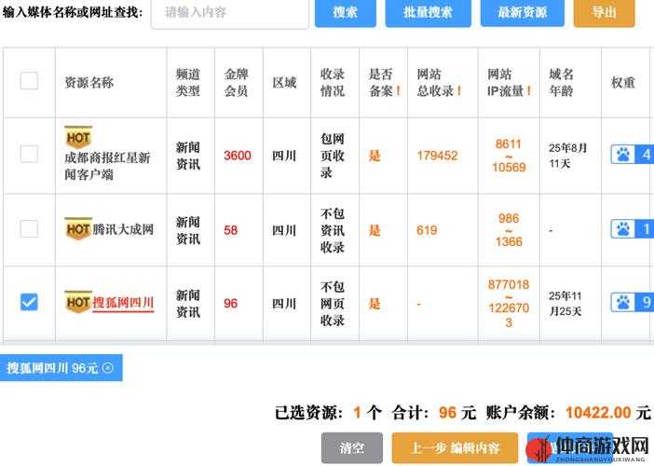The image size is (654, 466).
Task: Check the box for 成都商报红星新闻客户端
Action: tap(29, 154)
